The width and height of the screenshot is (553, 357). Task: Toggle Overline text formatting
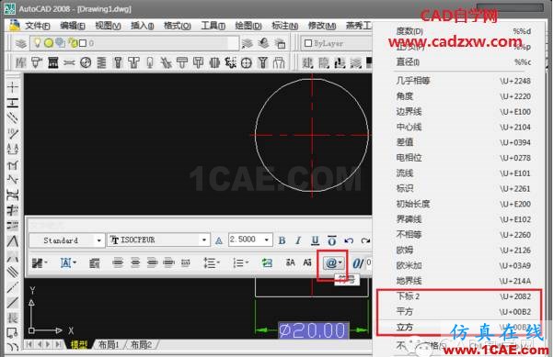pos(332,240)
